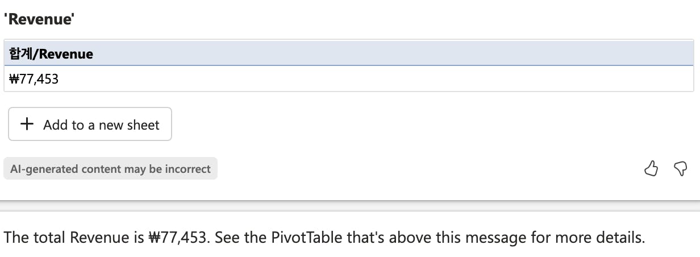Click the word 'AI-generated' in the disclaimer
The width and height of the screenshot is (700, 257).
(44, 169)
